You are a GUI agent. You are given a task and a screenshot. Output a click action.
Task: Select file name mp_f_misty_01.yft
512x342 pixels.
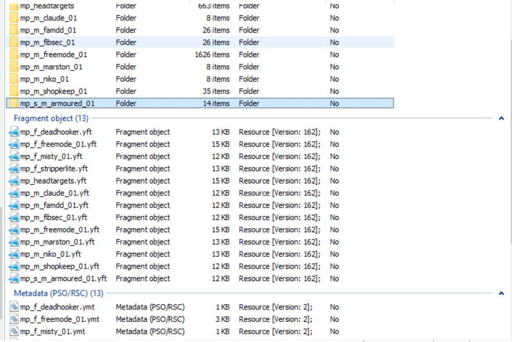(51, 157)
